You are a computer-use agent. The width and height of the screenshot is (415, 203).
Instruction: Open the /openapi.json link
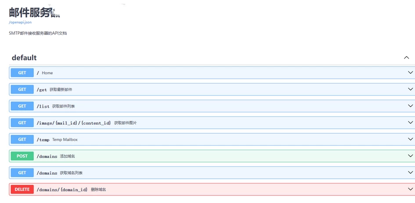[x=20, y=22]
